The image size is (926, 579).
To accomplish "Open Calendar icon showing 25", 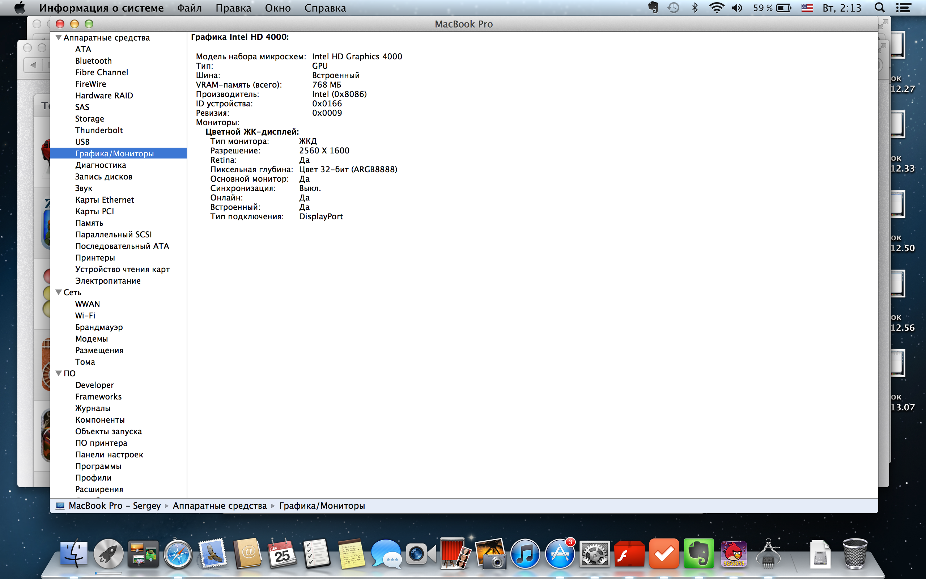I will click(282, 554).
